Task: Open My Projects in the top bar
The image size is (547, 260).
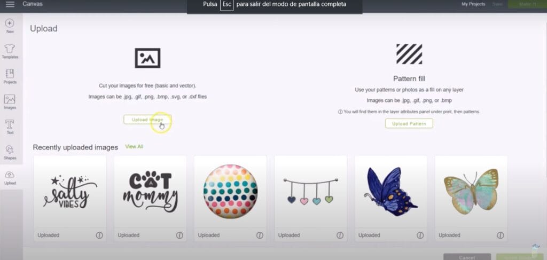Action: [473, 4]
